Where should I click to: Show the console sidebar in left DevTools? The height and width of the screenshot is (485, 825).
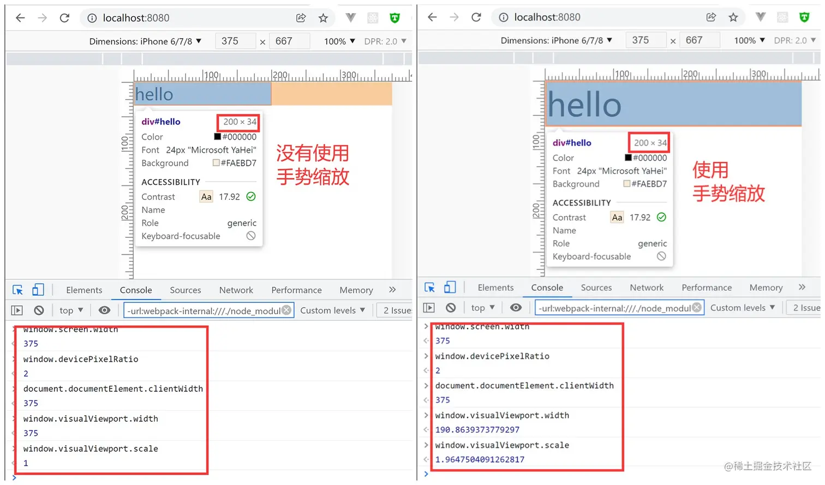(x=17, y=310)
